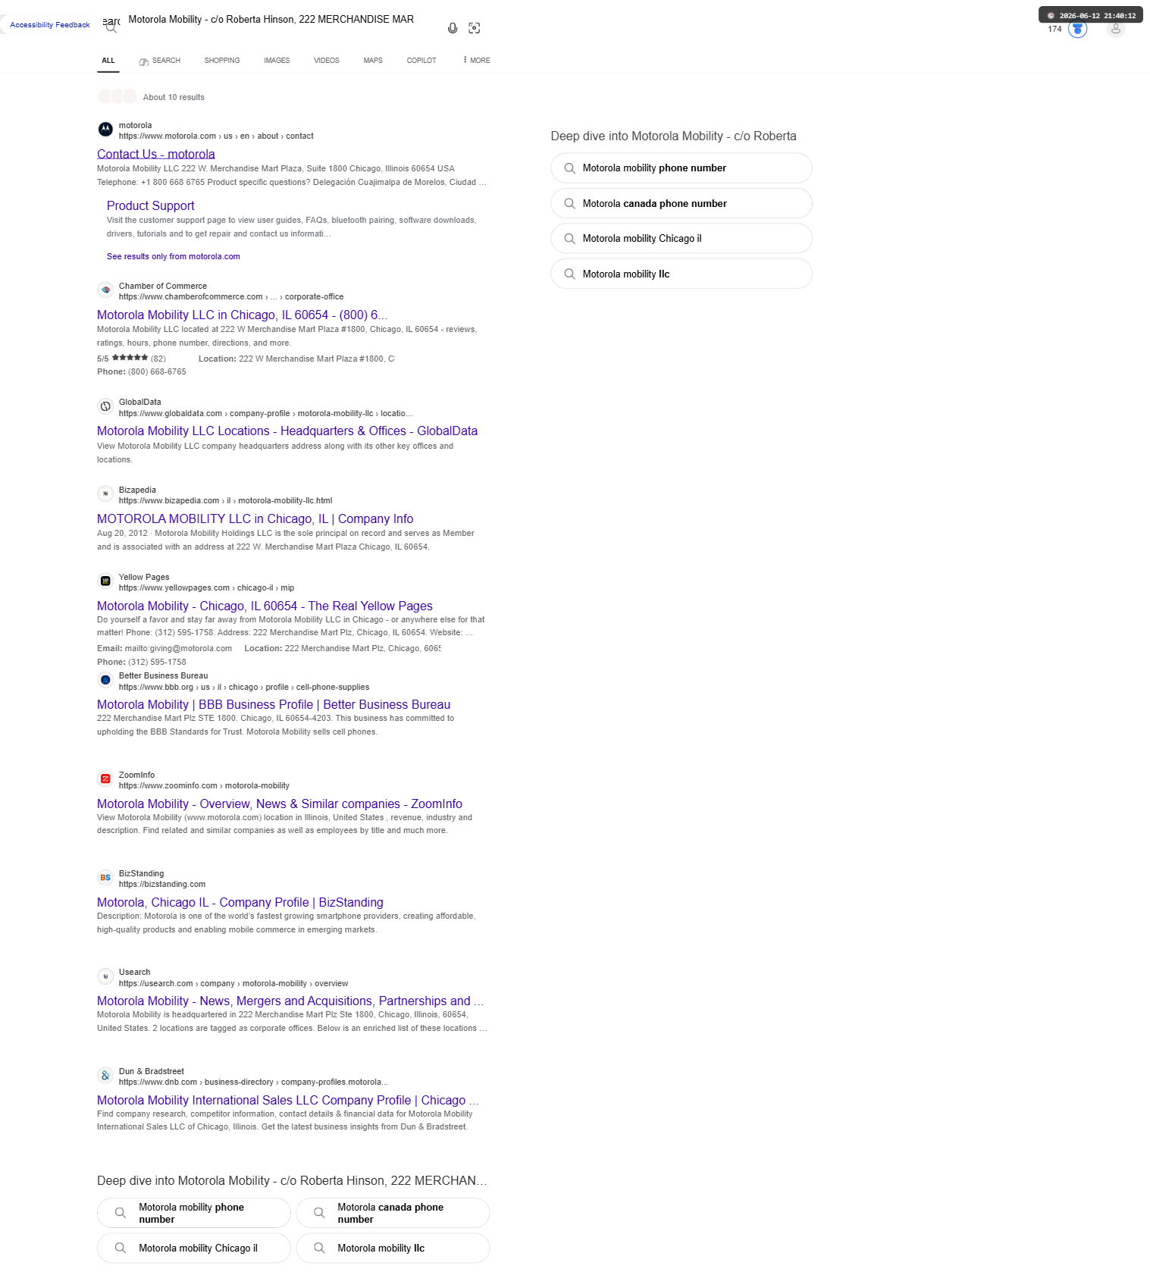The width and height of the screenshot is (1150, 1272).
Task: Click the Dun & Bradstreet favicon
Action: (105, 1076)
